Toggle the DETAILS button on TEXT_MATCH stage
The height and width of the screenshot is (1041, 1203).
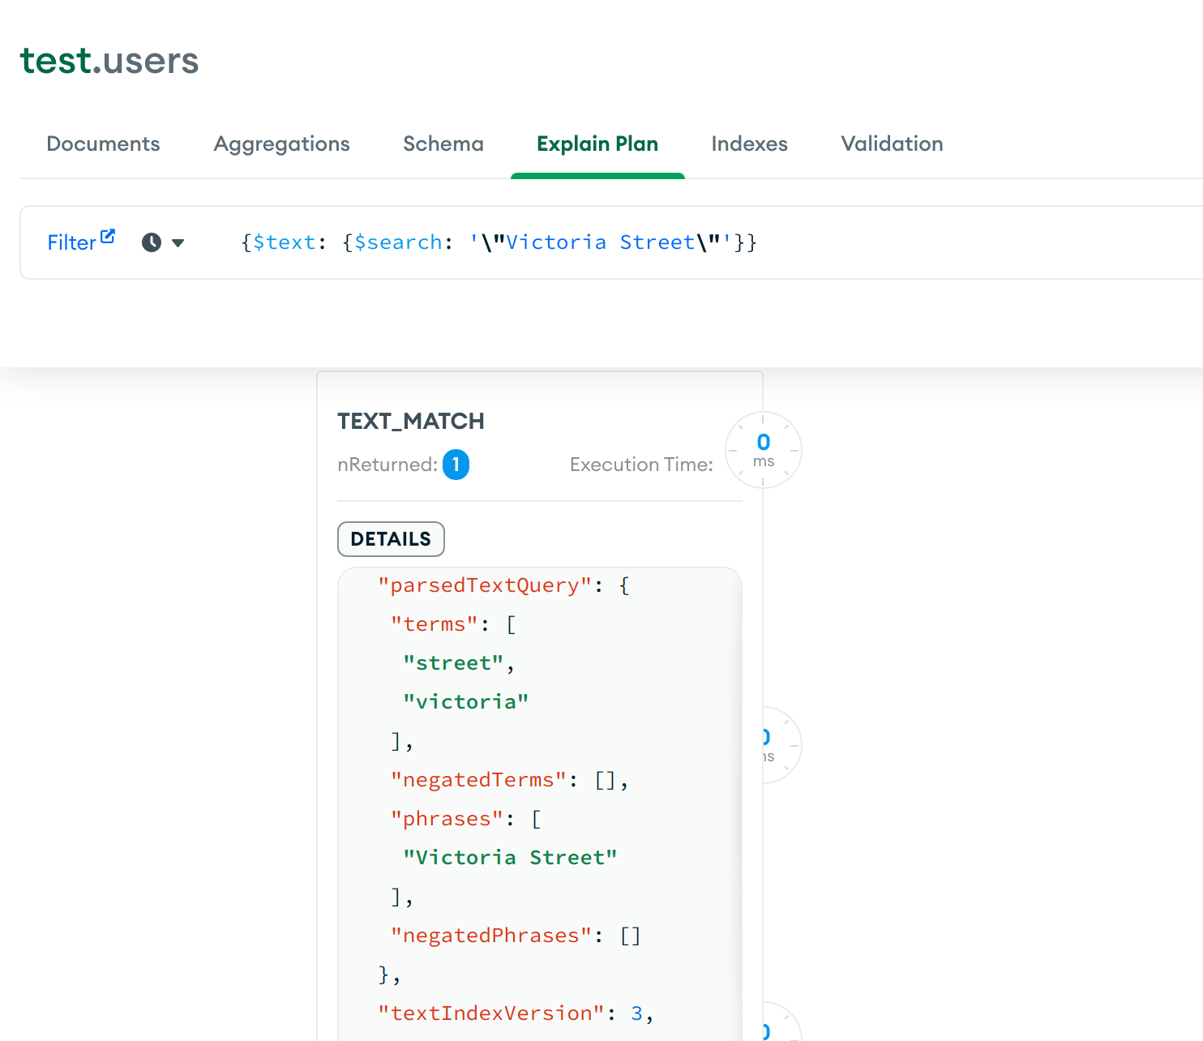(391, 539)
